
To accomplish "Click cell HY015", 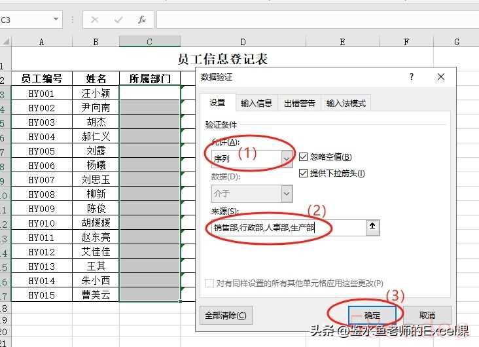I will coord(41,295).
